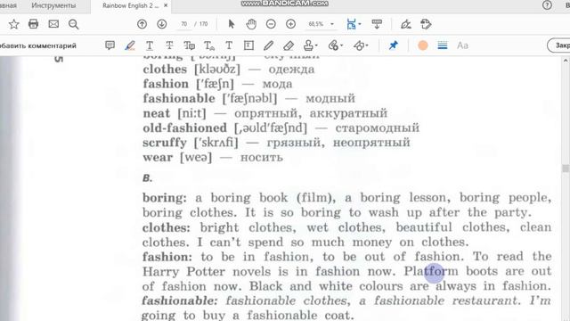Image resolution: width=570 pixels, height=321 pixels.
Task: Toggle the keep tool selected pin
Action: 394,45
